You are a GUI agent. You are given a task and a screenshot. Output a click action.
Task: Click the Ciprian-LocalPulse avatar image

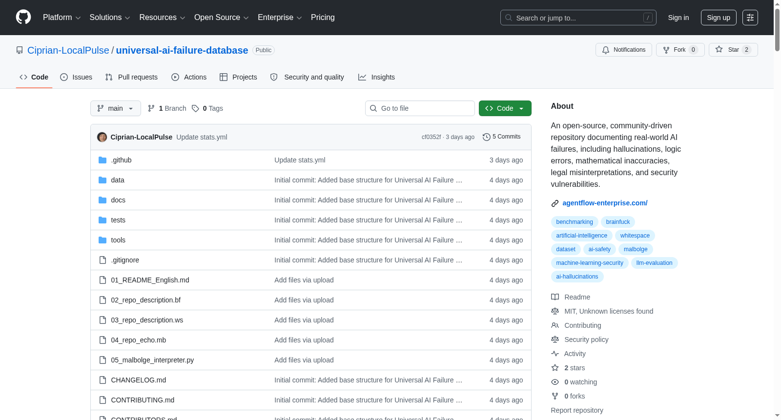point(102,137)
